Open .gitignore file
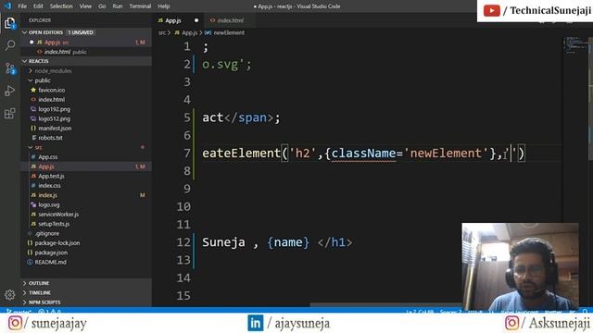The width and height of the screenshot is (593, 333). [x=47, y=233]
